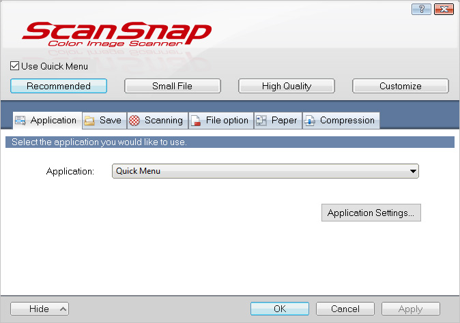The image size is (460, 323).
Task: Click the red Scanning tab icon
Action: coord(134,121)
